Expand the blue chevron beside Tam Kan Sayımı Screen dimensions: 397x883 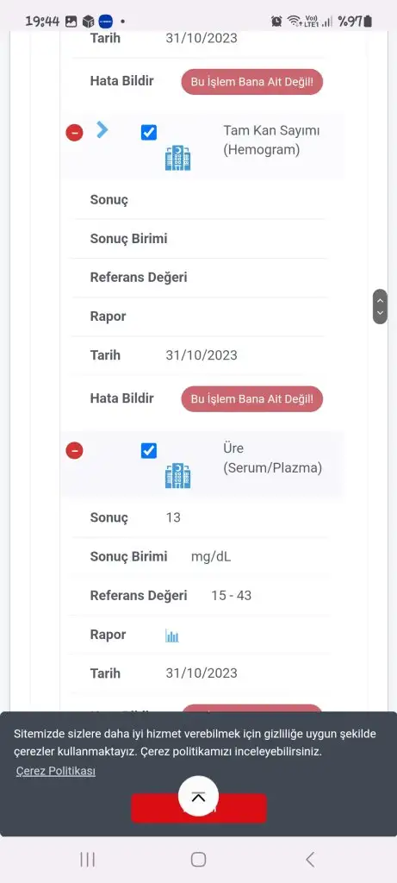102,129
